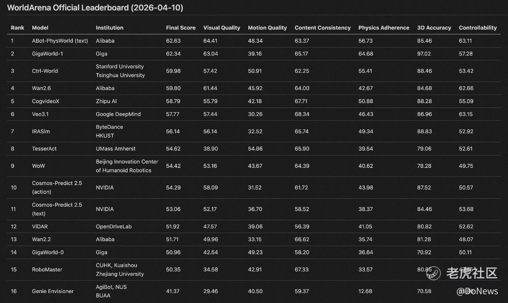Viewport: 508px width, 303px height.
Task: Click final score 41.37 for Genie Envisioner
Action: coord(173,291)
